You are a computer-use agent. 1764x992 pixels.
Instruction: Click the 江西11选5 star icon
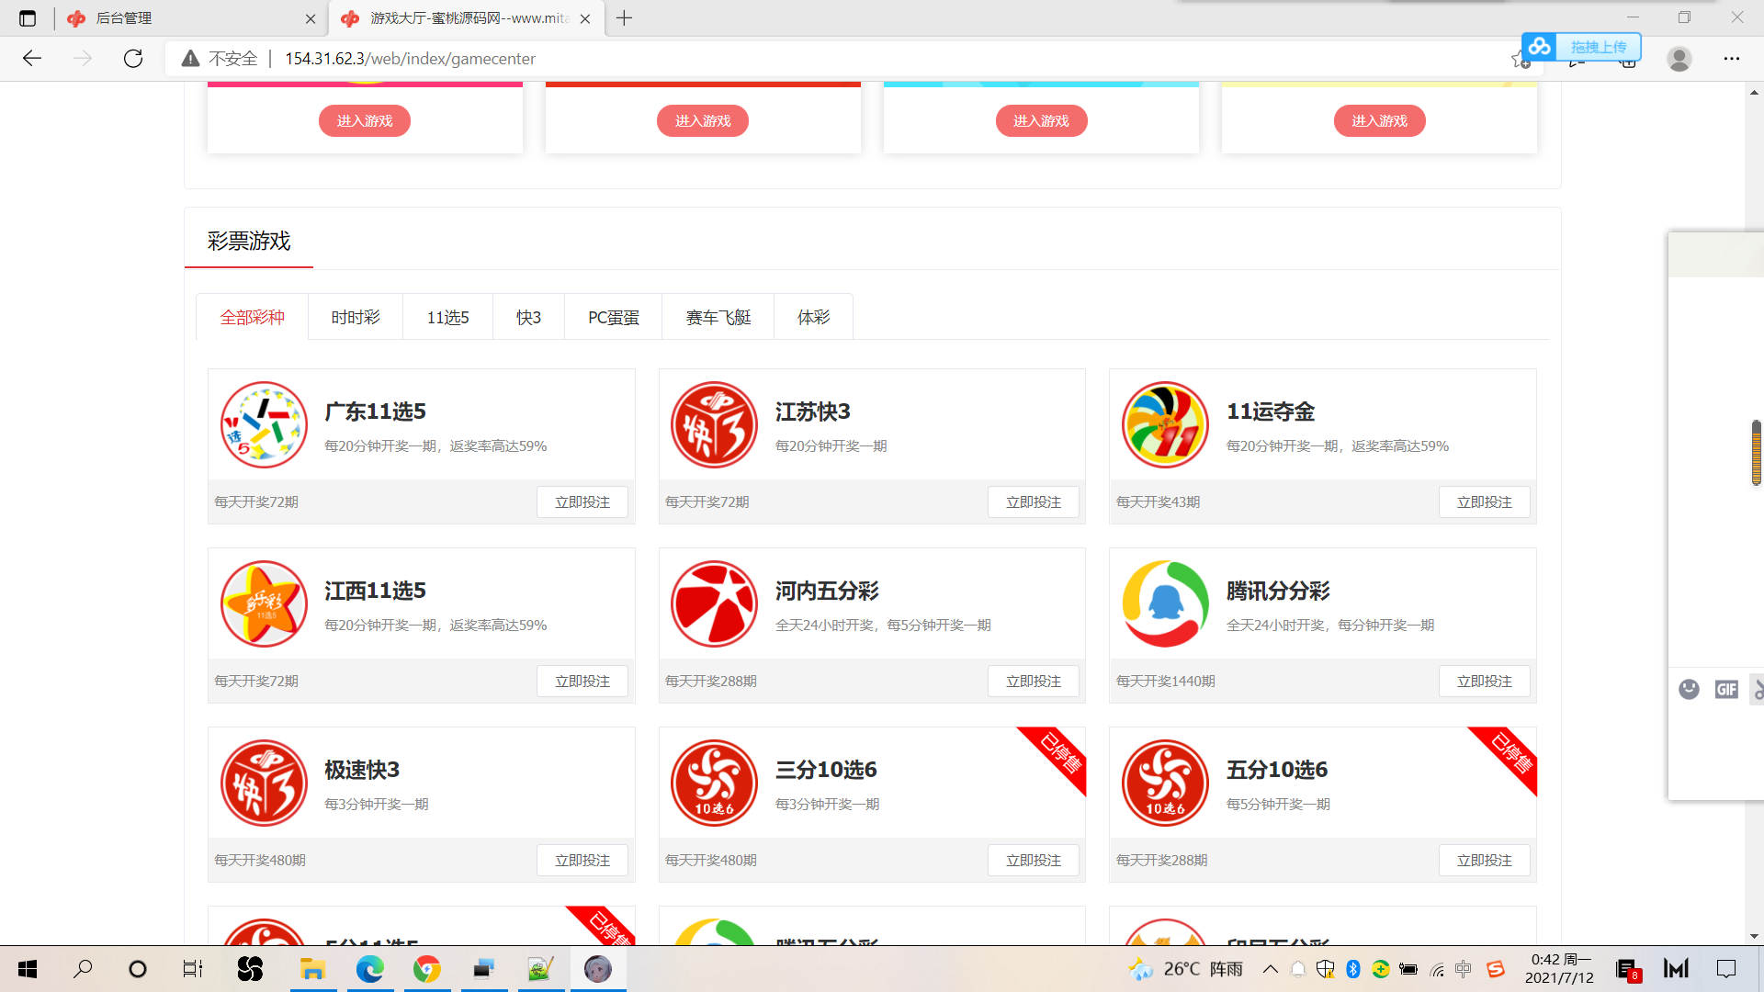[x=264, y=604]
